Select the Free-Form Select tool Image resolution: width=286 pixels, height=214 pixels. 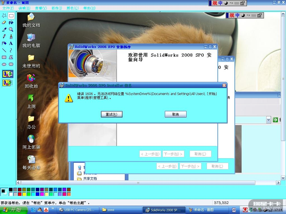click(x=4, y=16)
